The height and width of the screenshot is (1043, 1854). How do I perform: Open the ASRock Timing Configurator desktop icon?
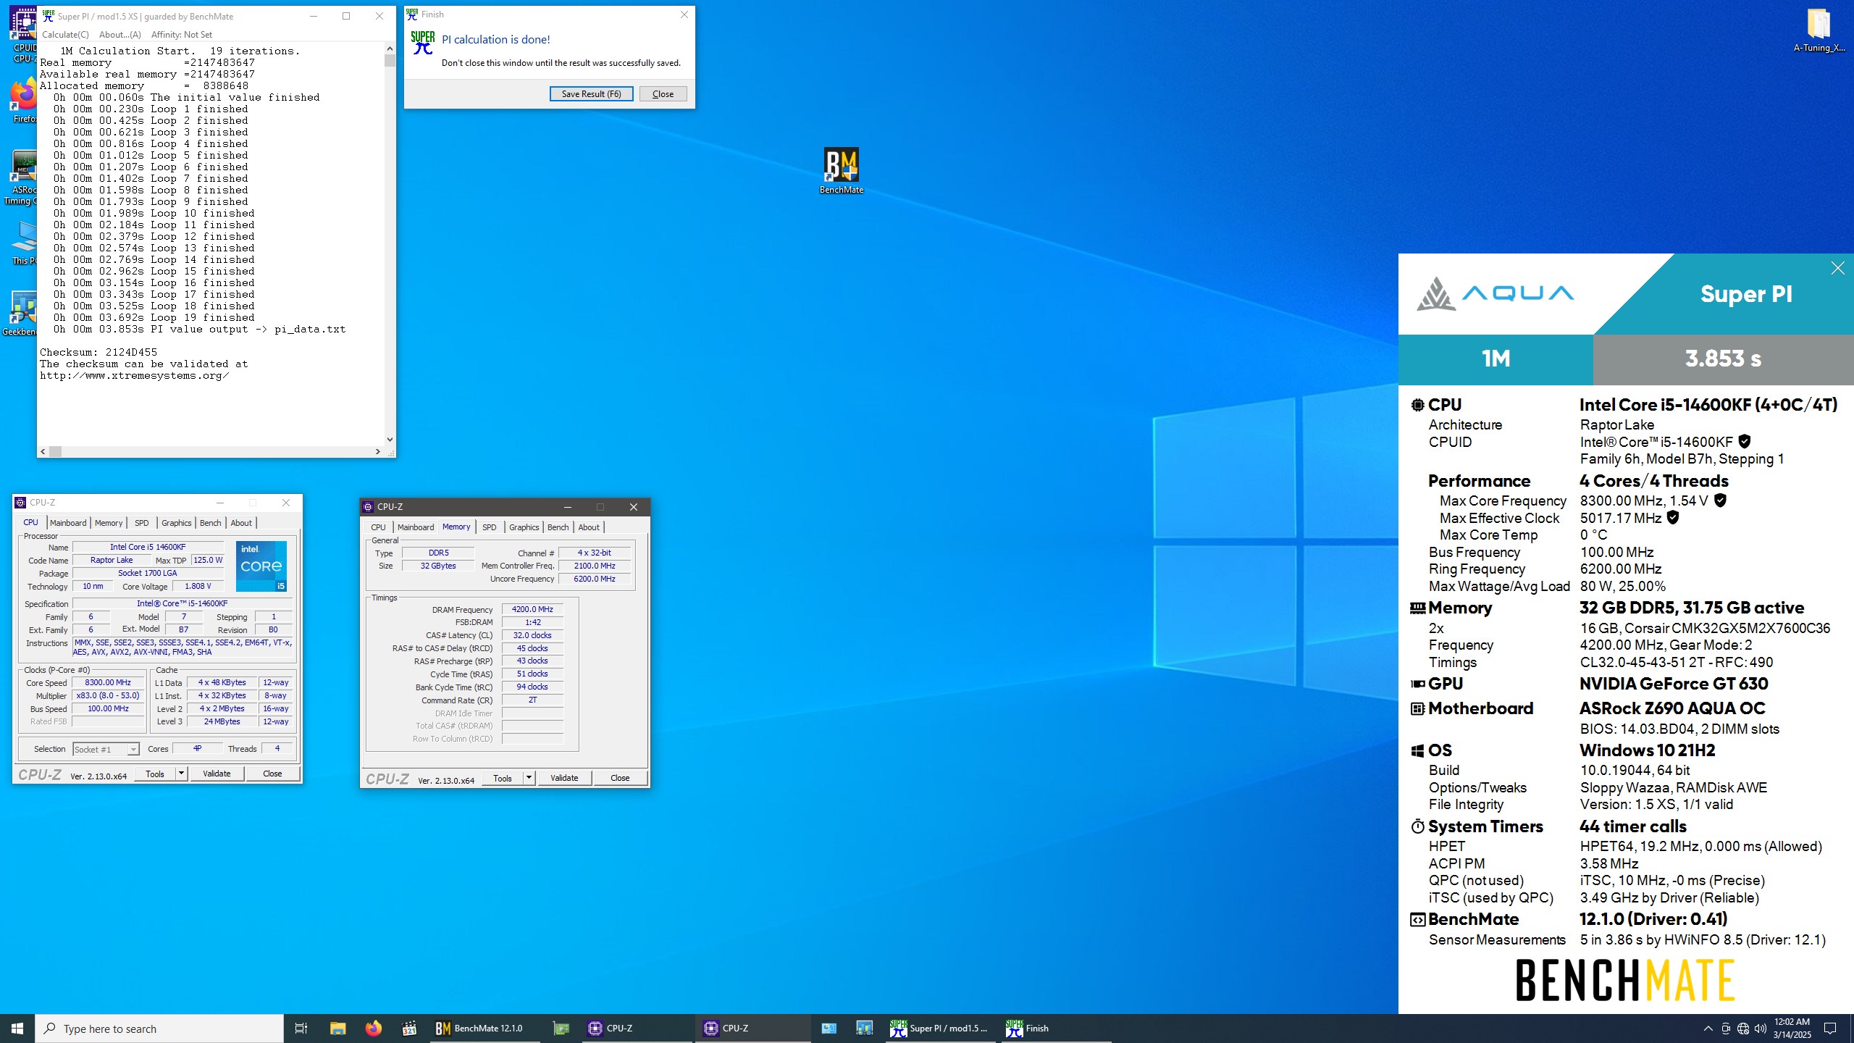[x=23, y=177]
